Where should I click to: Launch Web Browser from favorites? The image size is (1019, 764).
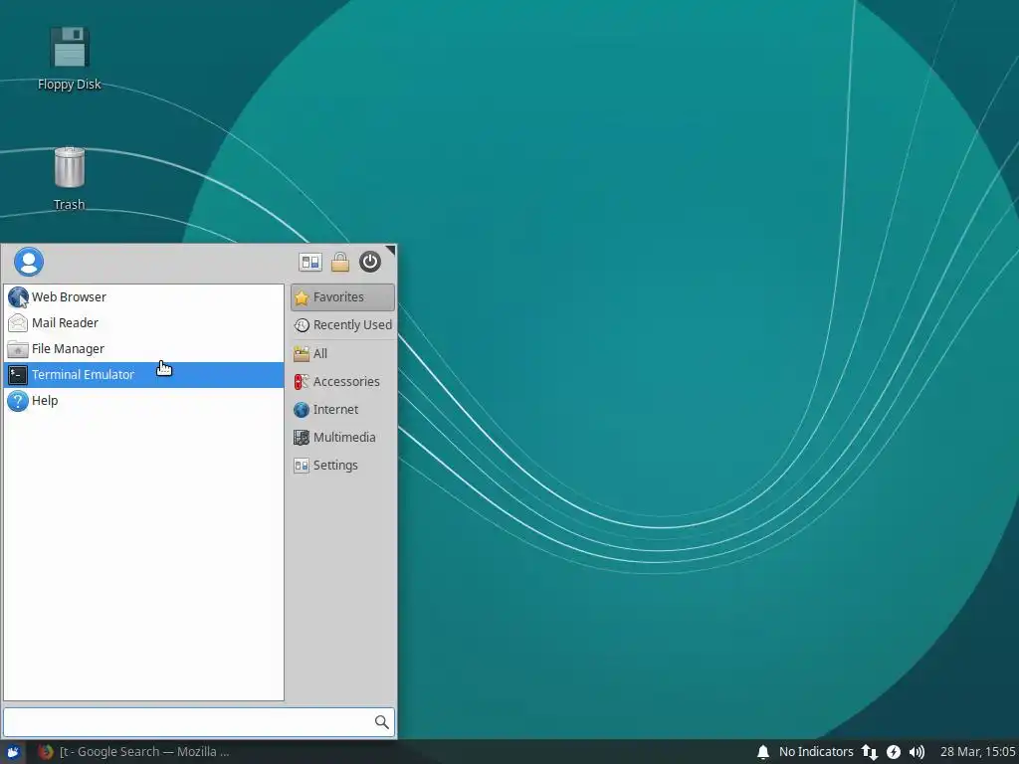point(143,296)
